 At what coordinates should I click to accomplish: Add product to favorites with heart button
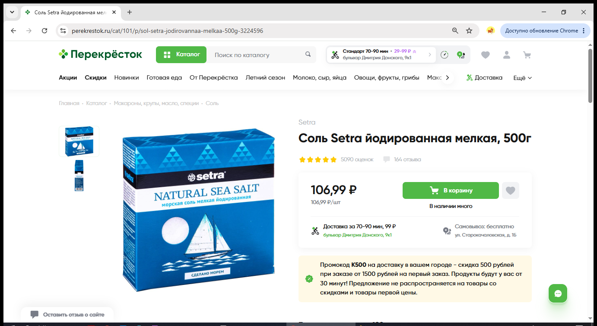click(511, 190)
